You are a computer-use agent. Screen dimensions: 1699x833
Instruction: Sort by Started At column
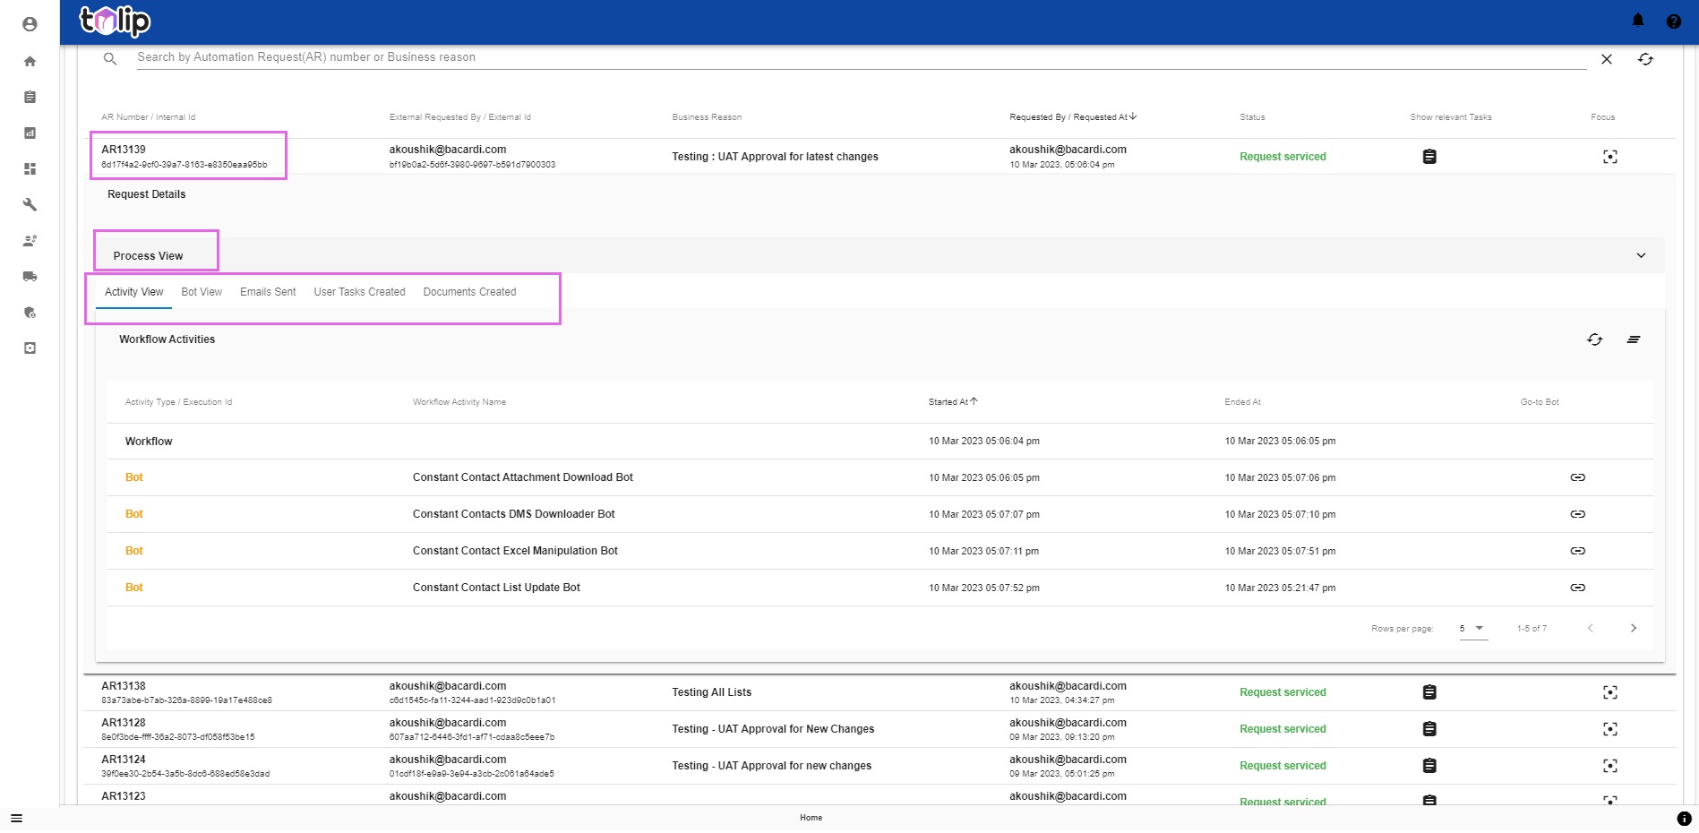tap(953, 402)
